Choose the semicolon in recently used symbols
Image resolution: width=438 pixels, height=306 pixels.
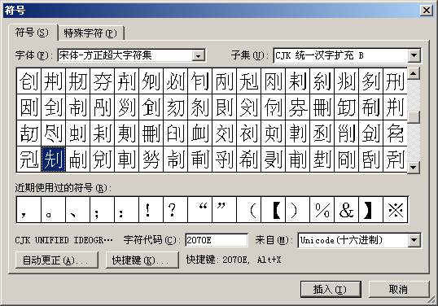[102, 210]
